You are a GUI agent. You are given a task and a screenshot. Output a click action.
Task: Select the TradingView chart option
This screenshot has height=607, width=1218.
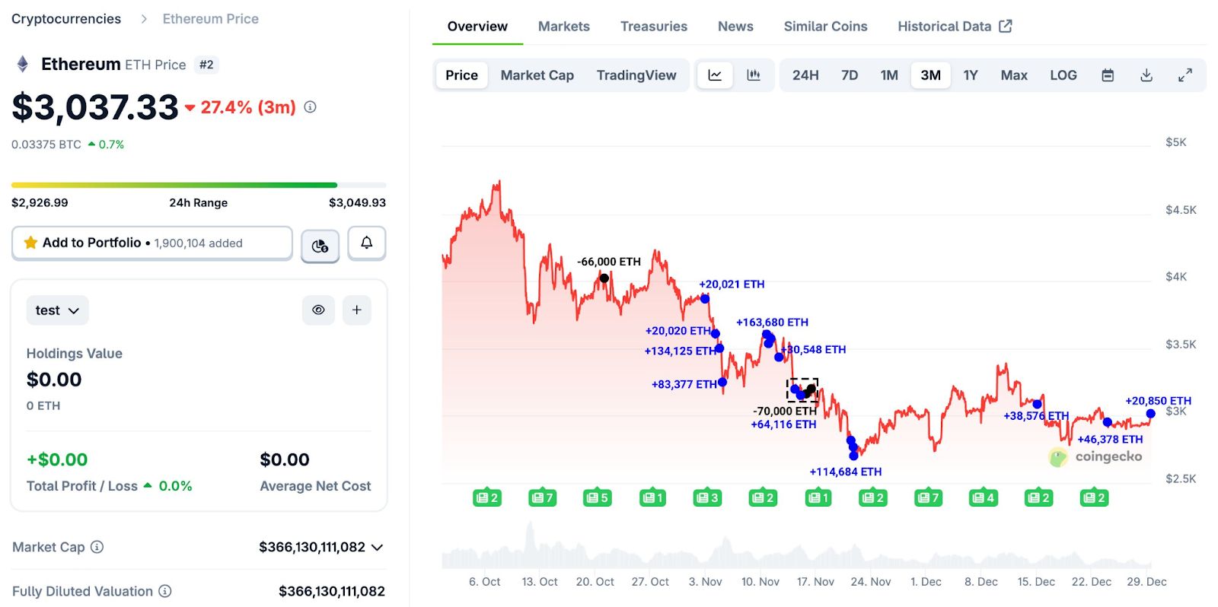(636, 75)
